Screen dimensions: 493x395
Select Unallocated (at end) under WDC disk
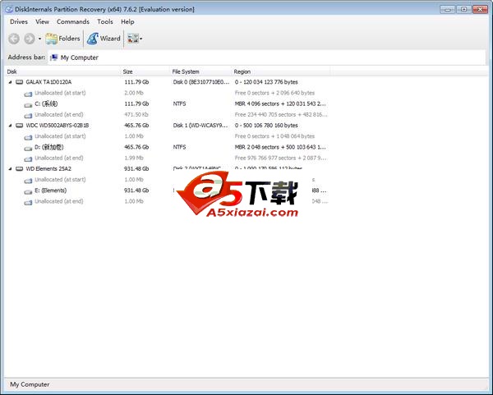pos(59,158)
